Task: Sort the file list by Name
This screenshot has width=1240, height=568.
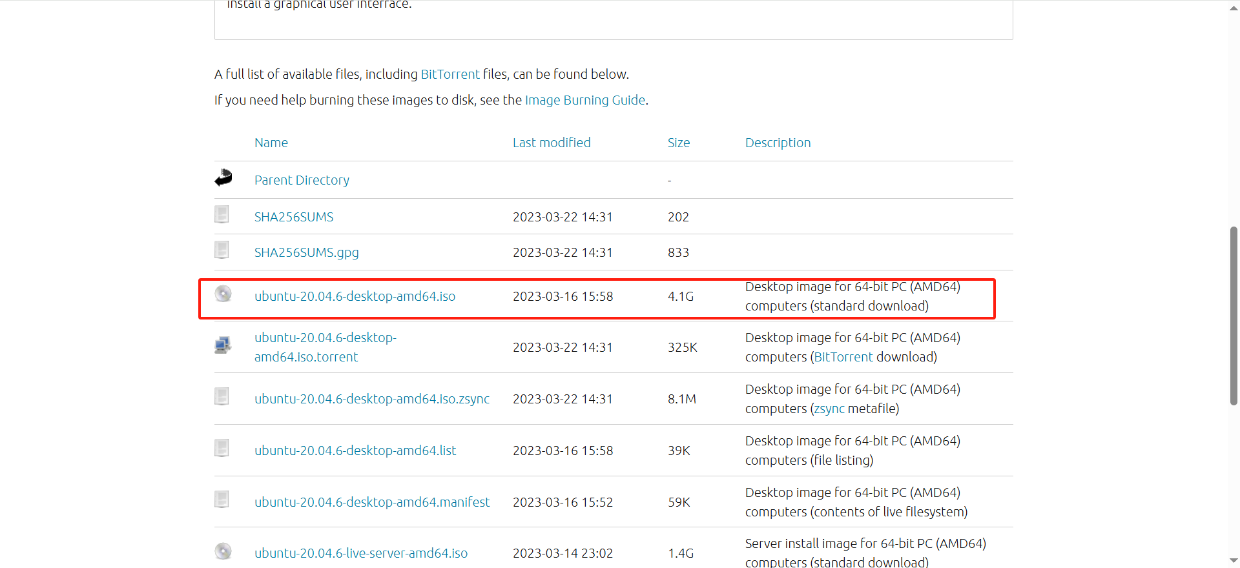Action: pos(271,143)
